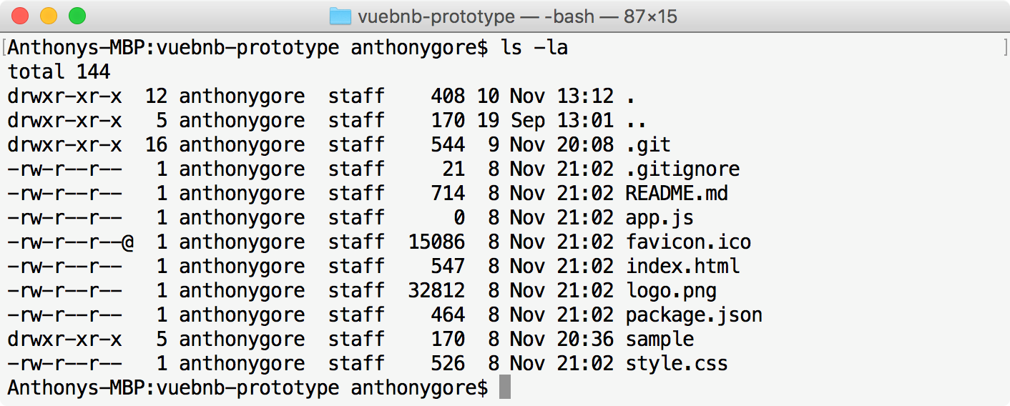Image resolution: width=1010 pixels, height=406 pixels.
Task: Select the package.json file name
Action: click(695, 315)
